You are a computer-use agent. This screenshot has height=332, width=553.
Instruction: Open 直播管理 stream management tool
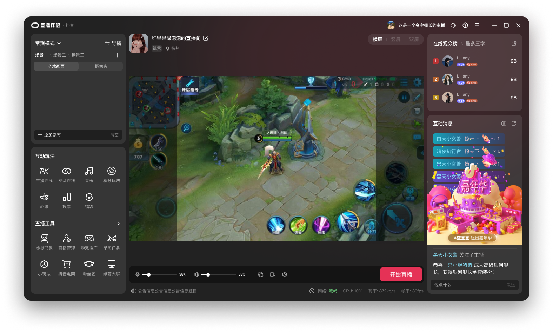pyautogui.click(x=67, y=242)
